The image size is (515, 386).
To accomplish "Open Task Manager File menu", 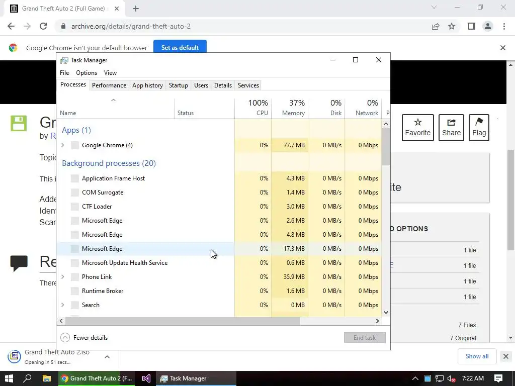I will point(64,73).
